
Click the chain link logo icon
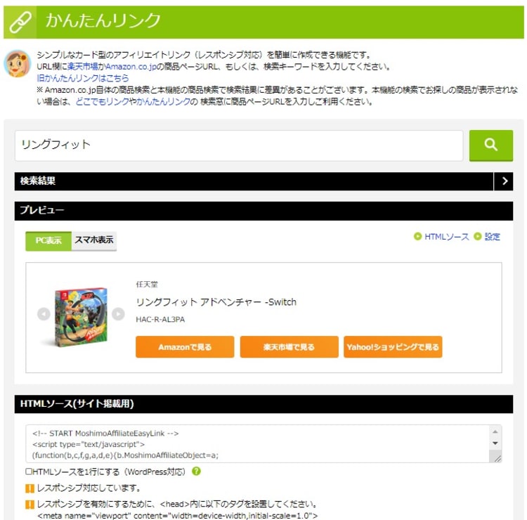click(x=20, y=22)
